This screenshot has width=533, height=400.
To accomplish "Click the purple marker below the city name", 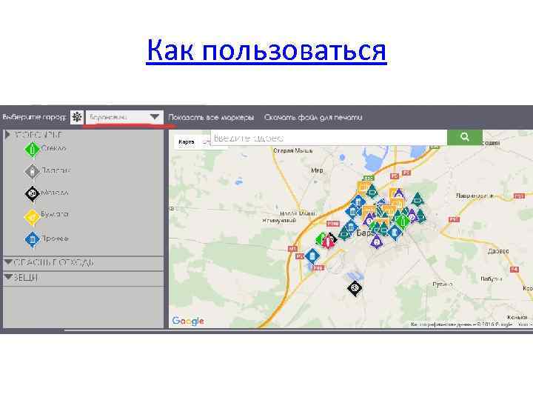I will (x=376, y=242).
